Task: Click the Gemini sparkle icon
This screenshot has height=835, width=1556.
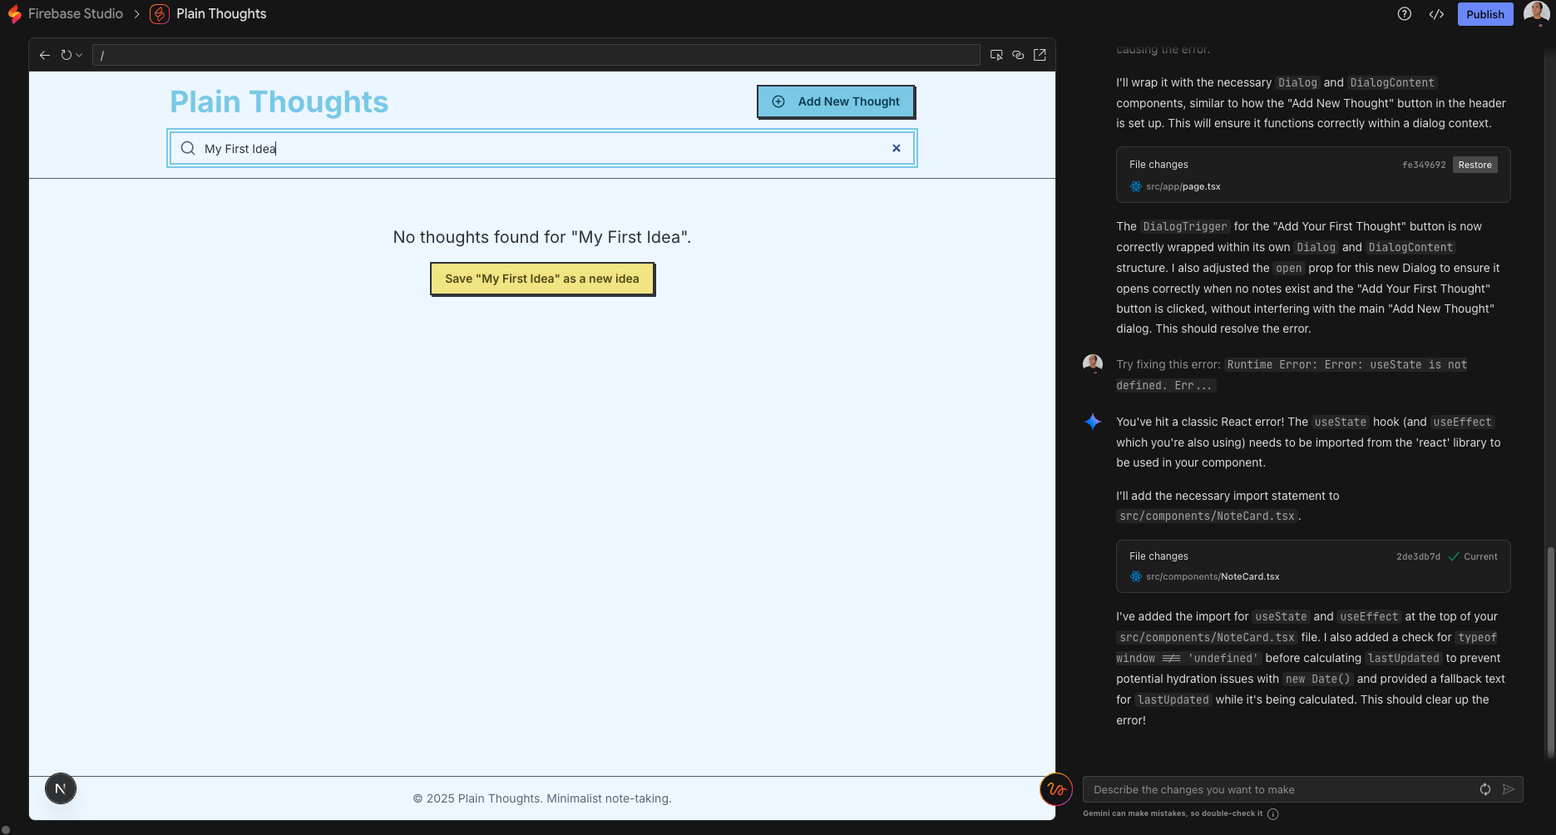Action: (1093, 422)
